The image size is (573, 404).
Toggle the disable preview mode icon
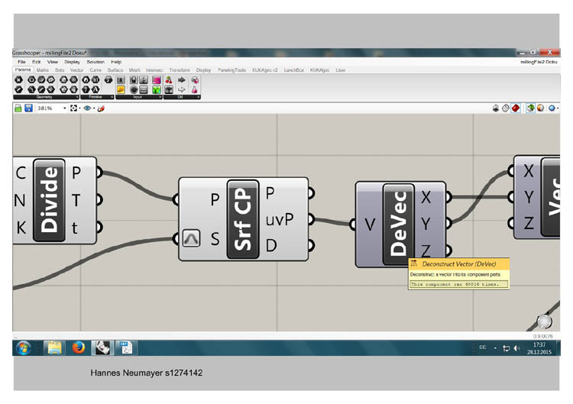point(496,108)
